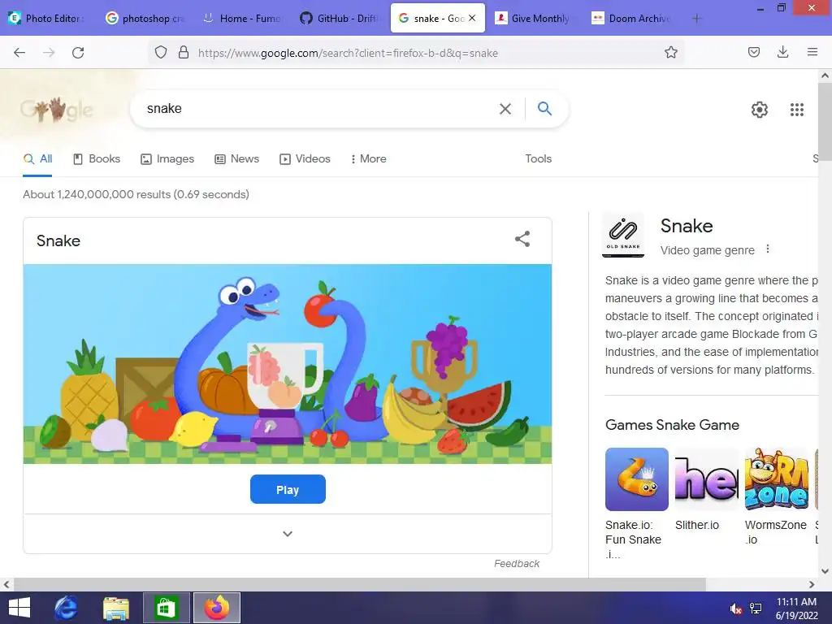This screenshot has width=832, height=624.
Task: Select the All results filter
Action: pos(37,158)
